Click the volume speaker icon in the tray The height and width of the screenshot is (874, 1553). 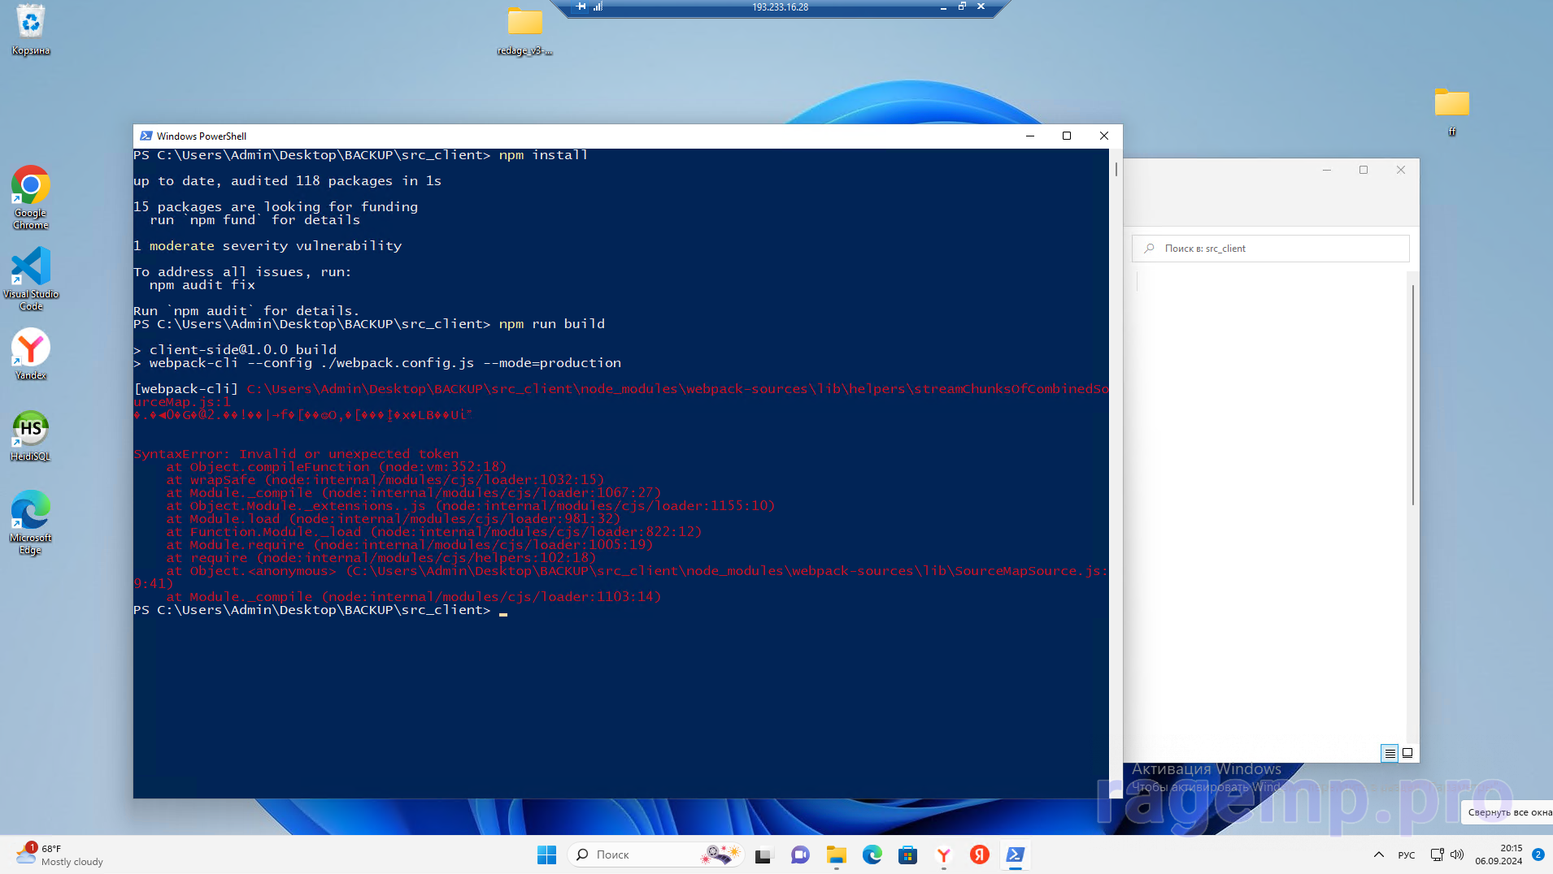(1457, 855)
